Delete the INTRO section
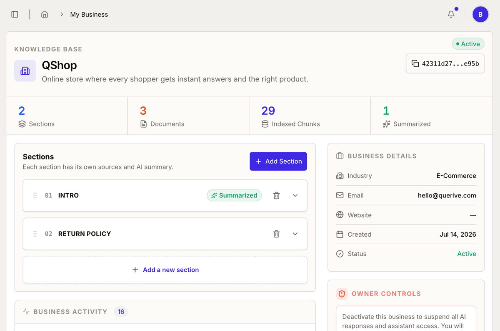Viewport: 500px width, 331px height. (x=276, y=195)
